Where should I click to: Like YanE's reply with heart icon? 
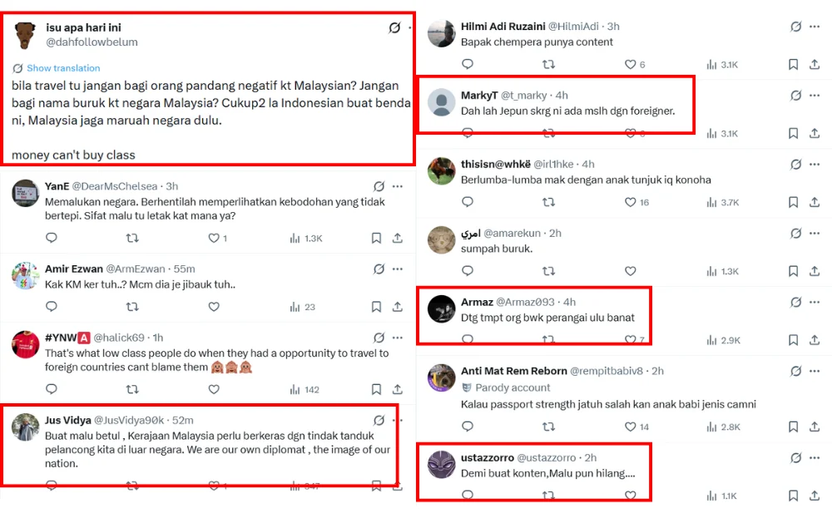214,239
